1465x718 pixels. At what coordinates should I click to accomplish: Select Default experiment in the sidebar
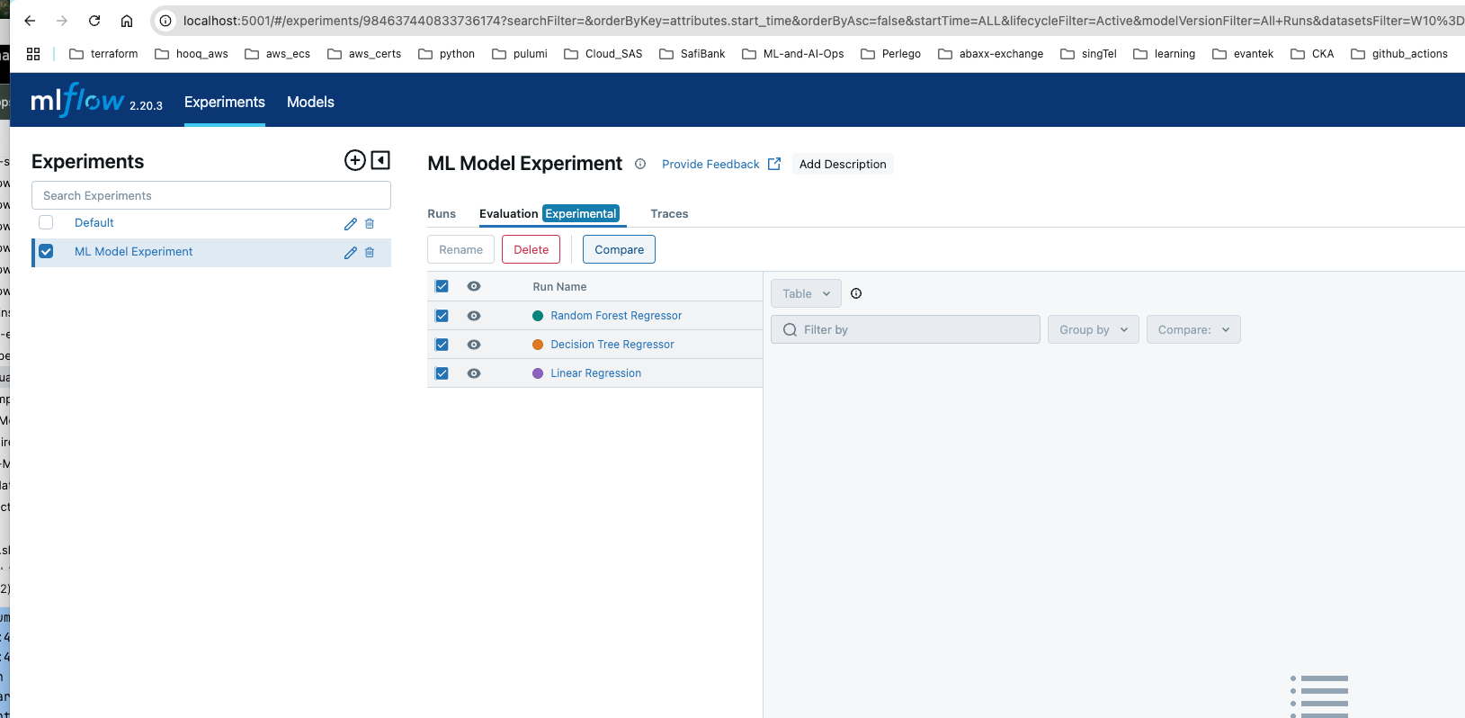click(94, 222)
